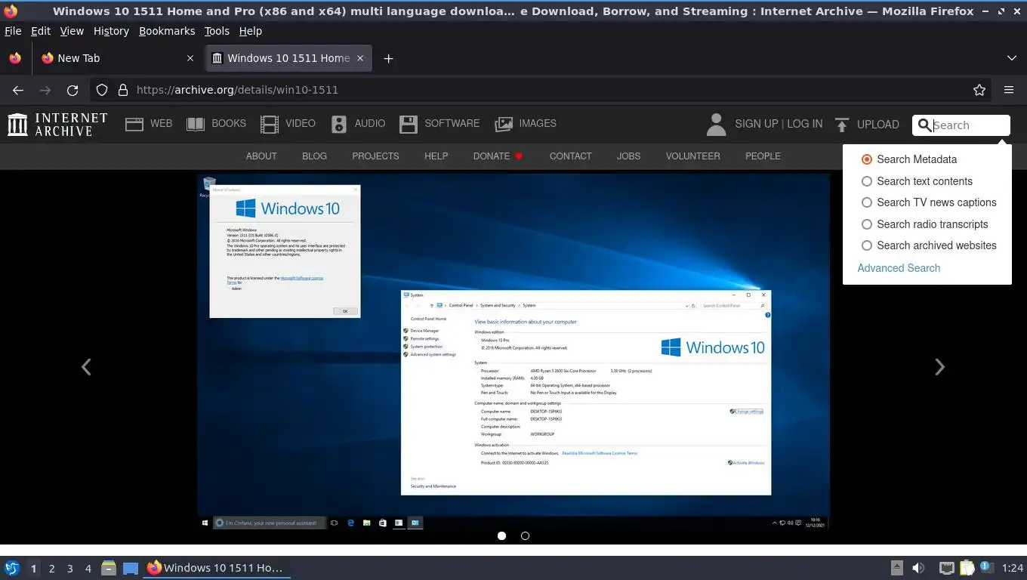The width and height of the screenshot is (1027, 580).
Task: Click the show desktop taskbar icon
Action: [131, 568]
